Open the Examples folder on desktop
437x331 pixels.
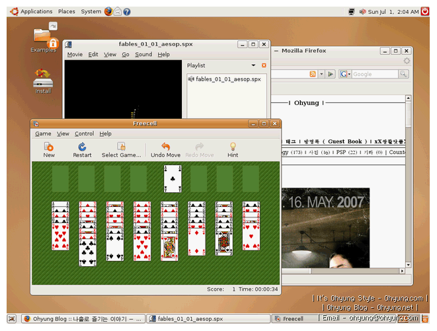click(44, 38)
